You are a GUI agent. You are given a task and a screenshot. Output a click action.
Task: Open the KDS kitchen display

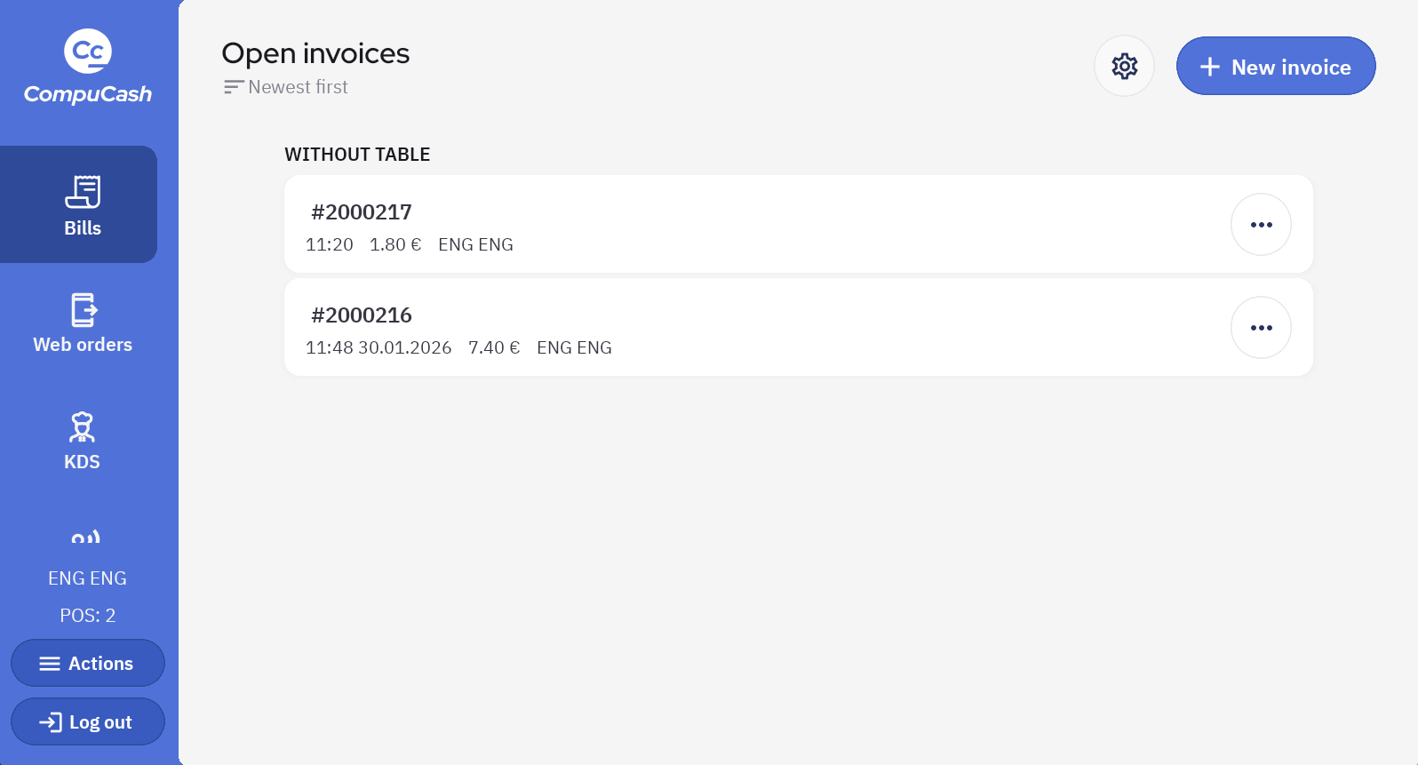(82, 441)
